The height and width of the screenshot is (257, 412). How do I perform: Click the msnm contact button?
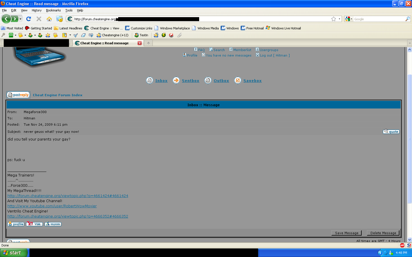(x=53, y=224)
